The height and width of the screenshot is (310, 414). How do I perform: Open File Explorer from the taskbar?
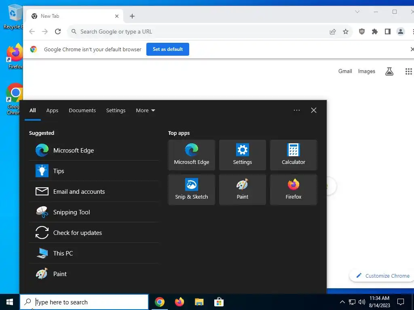(199, 302)
